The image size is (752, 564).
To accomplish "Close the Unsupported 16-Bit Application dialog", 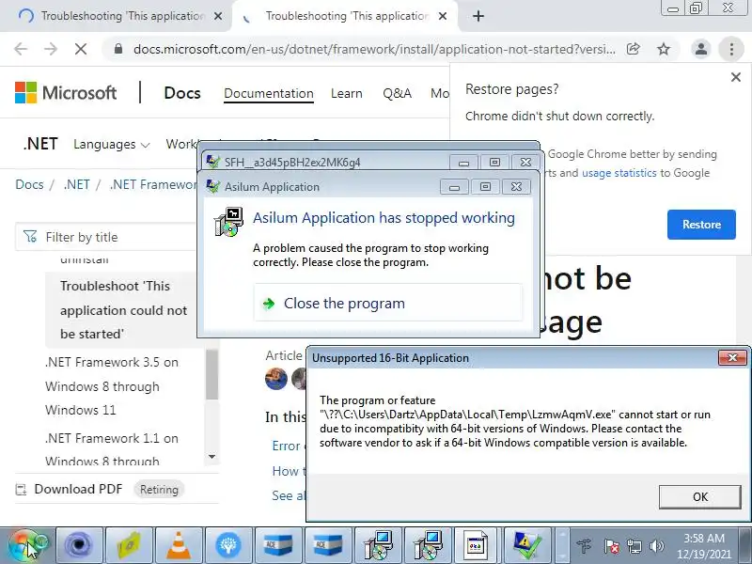I will [x=732, y=358].
